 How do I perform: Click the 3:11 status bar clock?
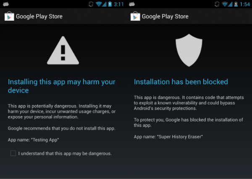(x=119, y=4)
